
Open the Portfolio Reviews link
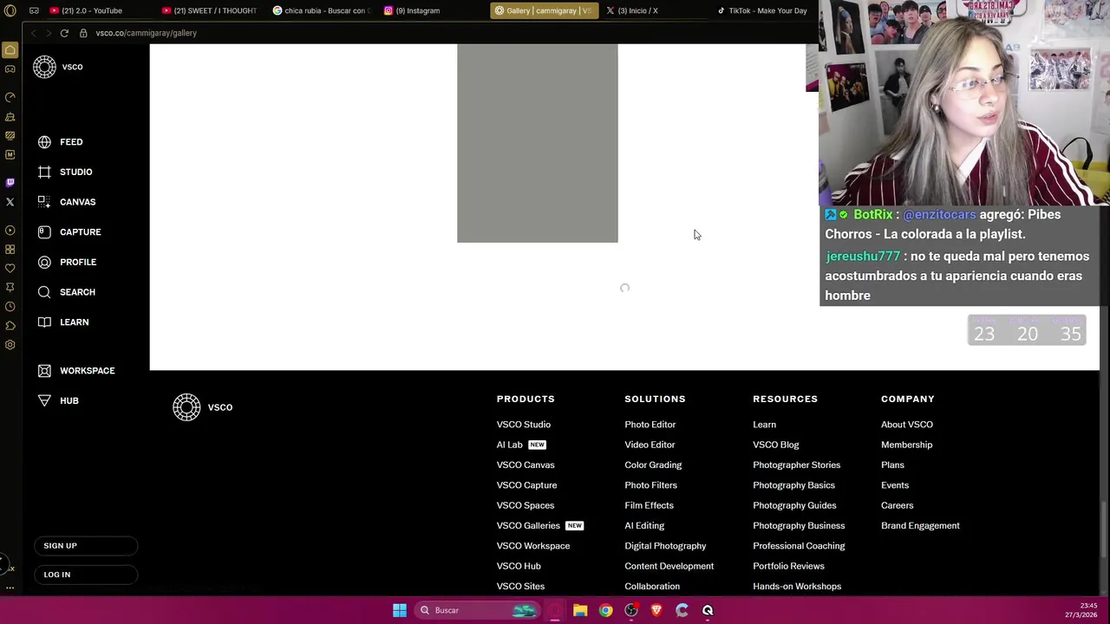pos(788,566)
